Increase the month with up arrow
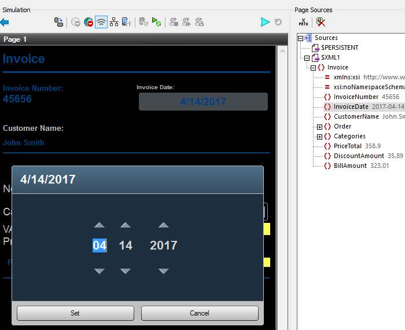This screenshot has width=405, height=330. [x=100, y=225]
